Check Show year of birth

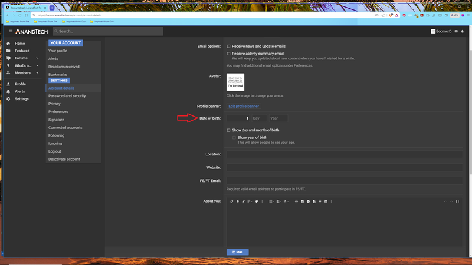point(234,137)
